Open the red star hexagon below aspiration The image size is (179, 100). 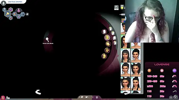click(x=11, y=18)
